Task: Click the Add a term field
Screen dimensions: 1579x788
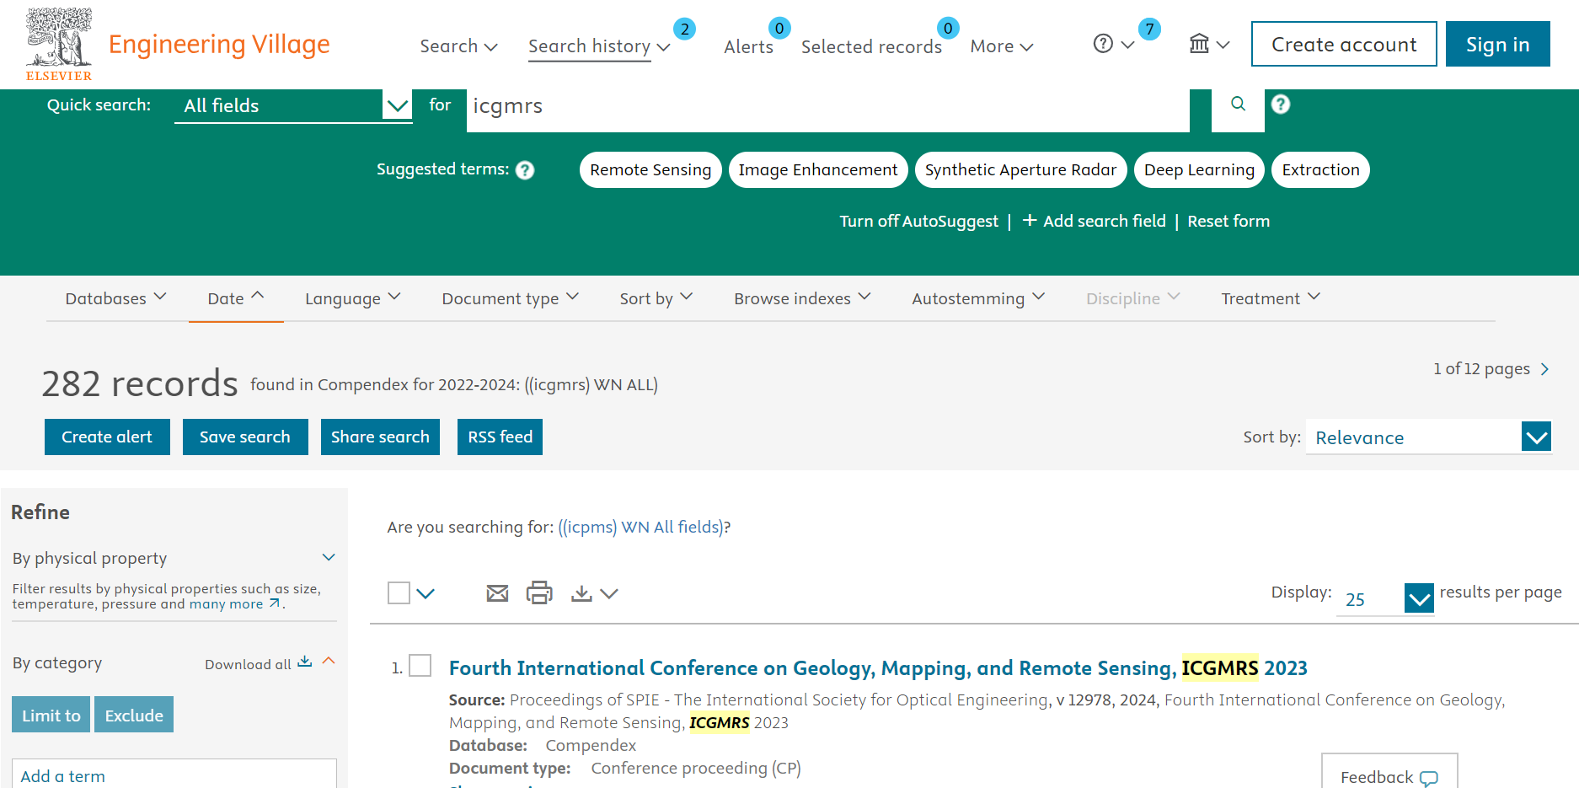Action: tap(174, 775)
